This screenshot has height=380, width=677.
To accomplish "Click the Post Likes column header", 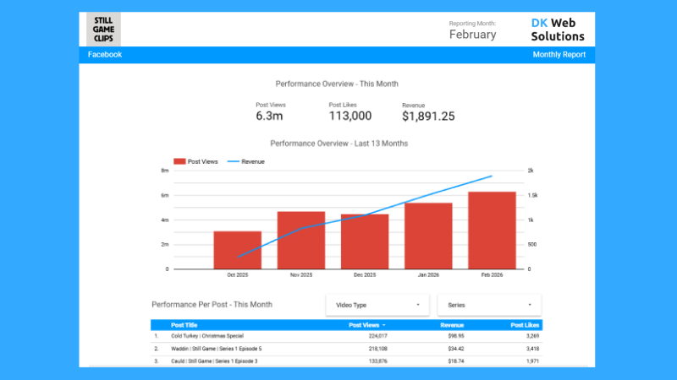I will (x=525, y=325).
